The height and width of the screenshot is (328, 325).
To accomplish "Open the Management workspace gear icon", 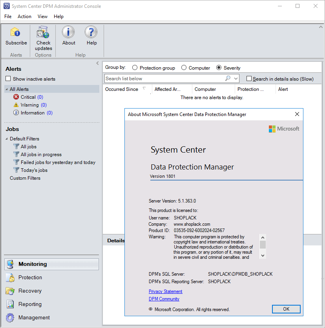I will [10, 317].
